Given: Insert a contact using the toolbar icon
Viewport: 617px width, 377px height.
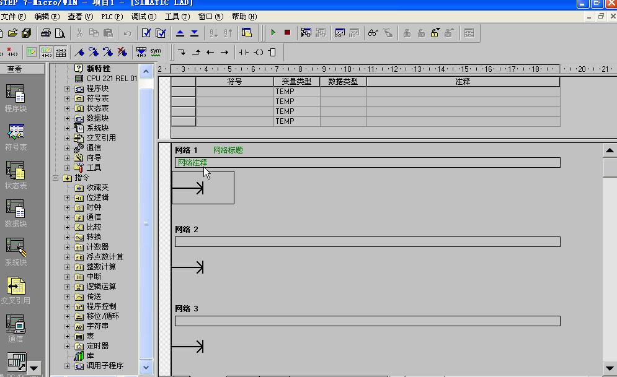Looking at the screenshot, I should [244, 52].
